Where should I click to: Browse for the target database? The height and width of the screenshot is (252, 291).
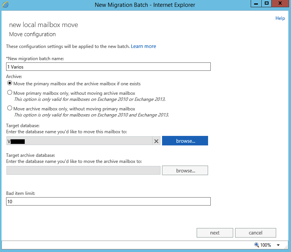tap(185, 141)
